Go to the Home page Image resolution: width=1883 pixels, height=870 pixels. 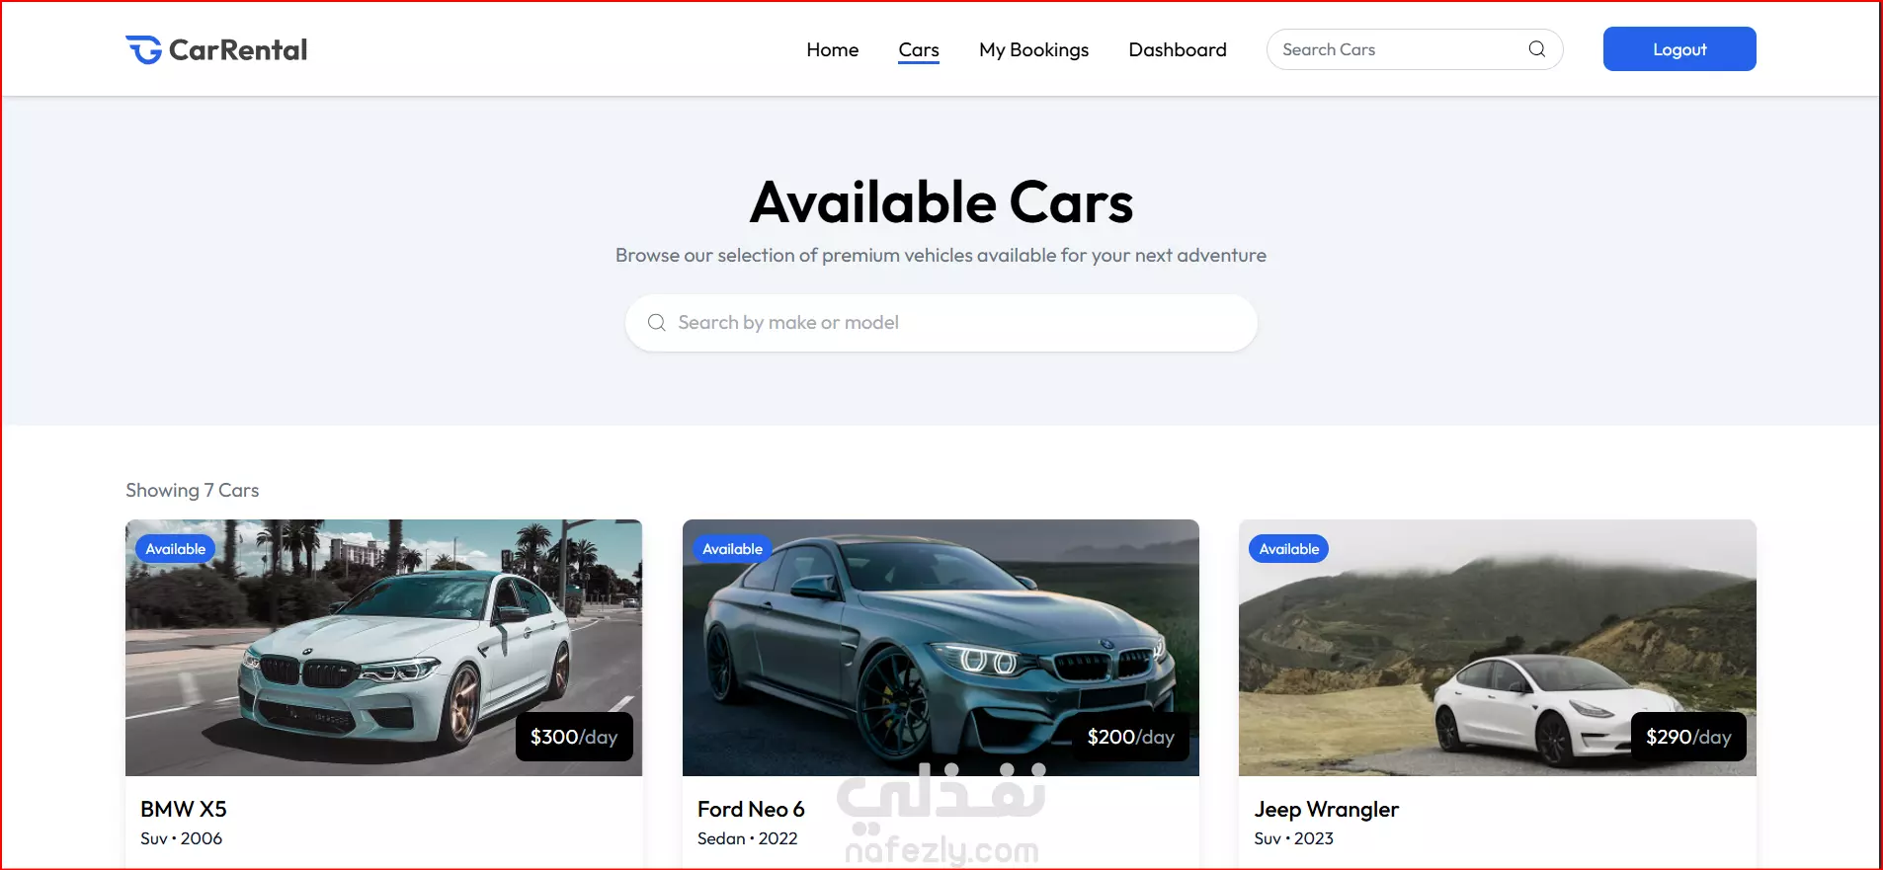832,49
